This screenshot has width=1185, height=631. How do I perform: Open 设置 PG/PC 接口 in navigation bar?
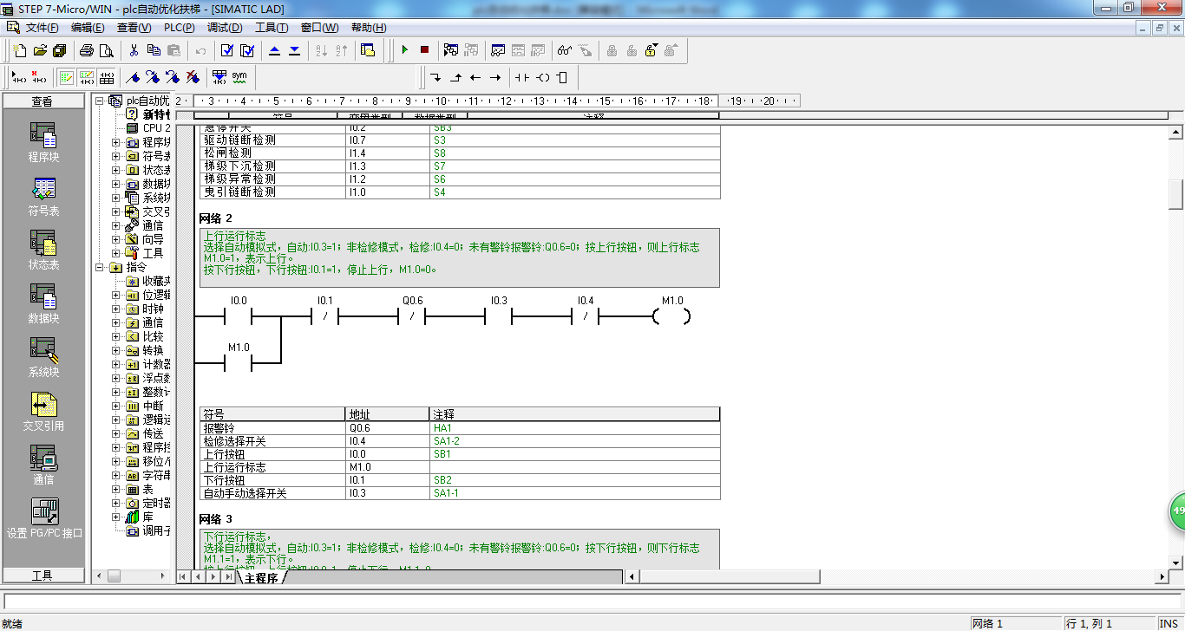(x=43, y=519)
